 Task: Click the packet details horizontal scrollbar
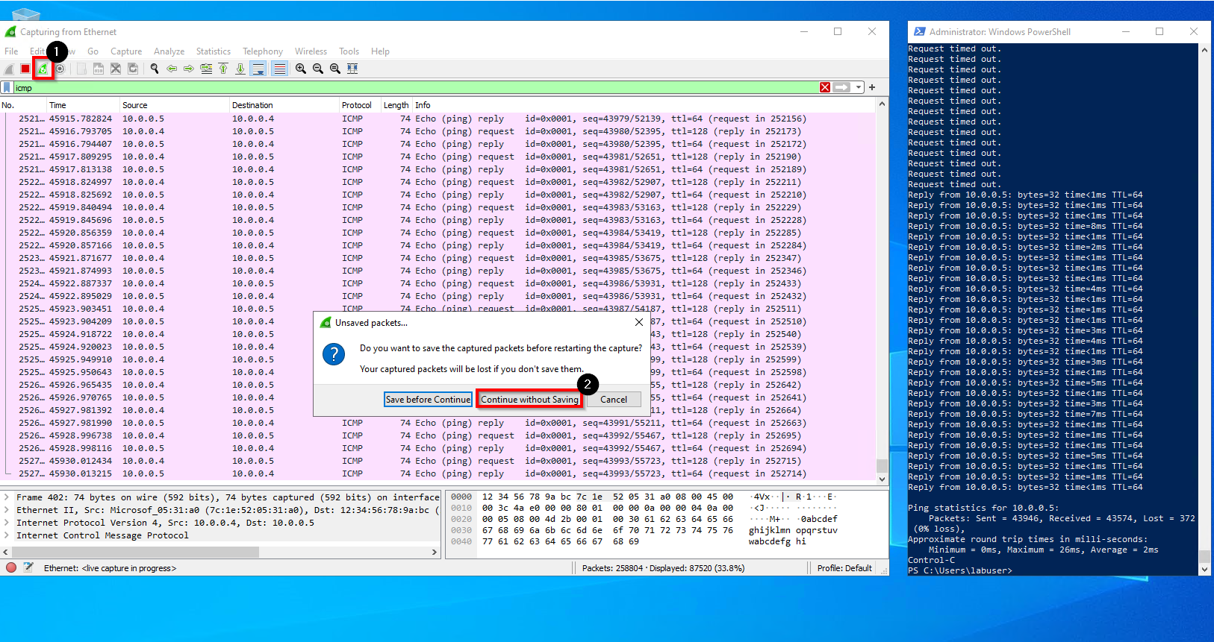[135, 553]
